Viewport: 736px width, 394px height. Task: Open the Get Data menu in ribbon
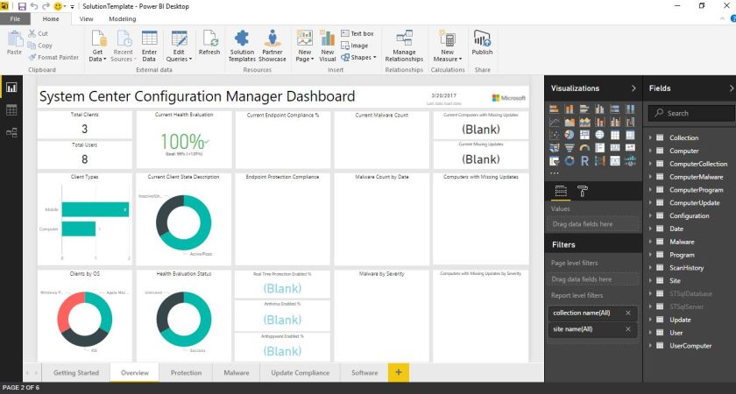(97, 46)
